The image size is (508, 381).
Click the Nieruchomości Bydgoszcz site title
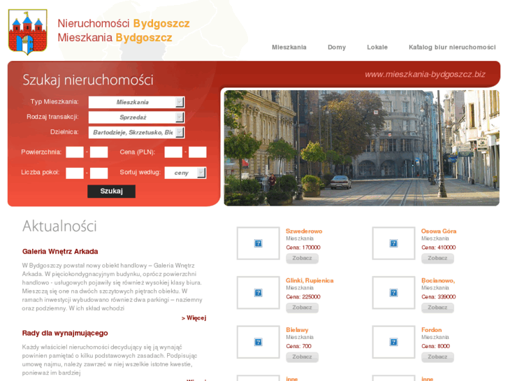coord(124,23)
